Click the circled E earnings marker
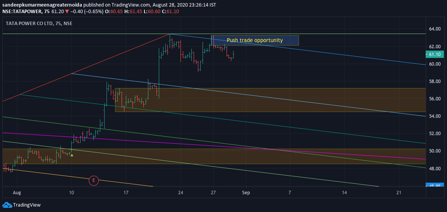The height and width of the screenshot is (212, 447). [x=93, y=180]
